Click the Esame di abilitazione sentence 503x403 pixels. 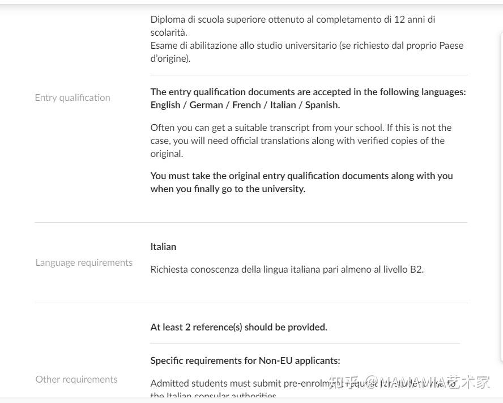[306, 52]
